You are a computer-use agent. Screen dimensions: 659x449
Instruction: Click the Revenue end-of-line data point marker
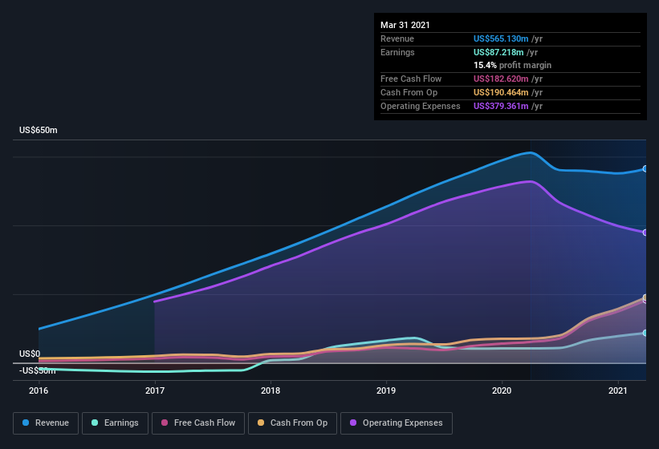(645, 168)
